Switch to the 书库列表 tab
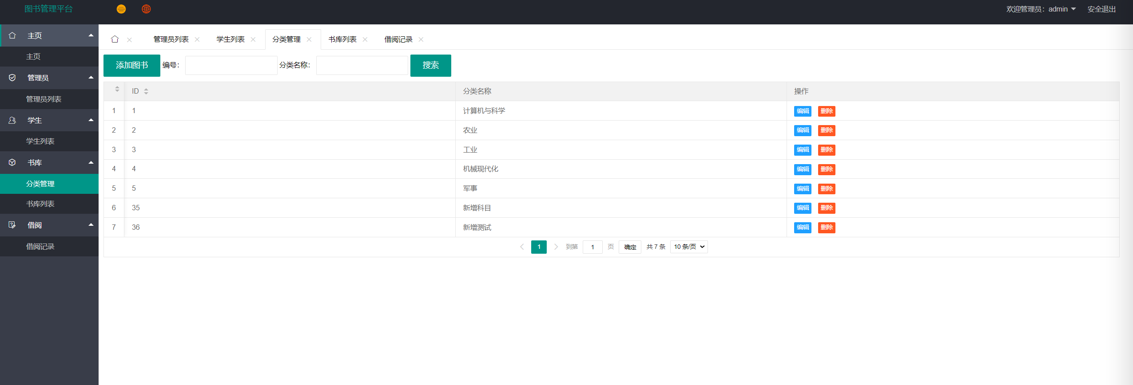This screenshot has width=1133, height=385. tap(342, 39)
